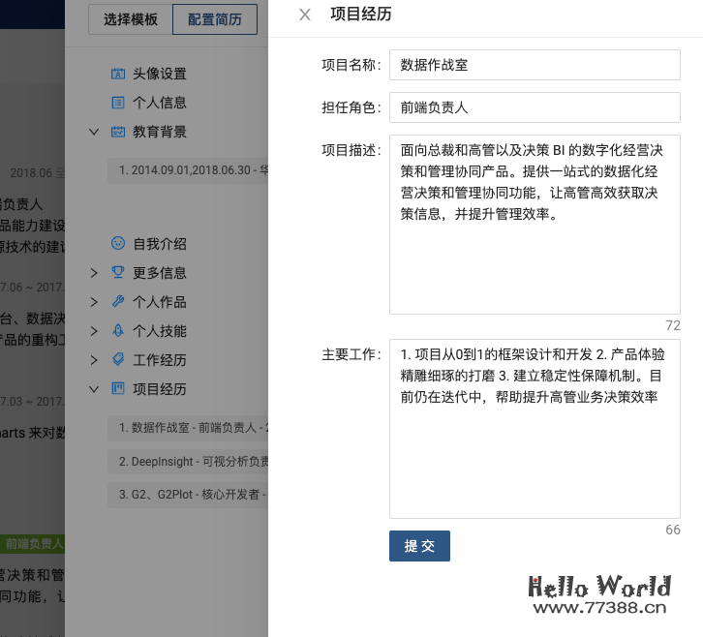Expand the 个人技能 section chevron

94,331
